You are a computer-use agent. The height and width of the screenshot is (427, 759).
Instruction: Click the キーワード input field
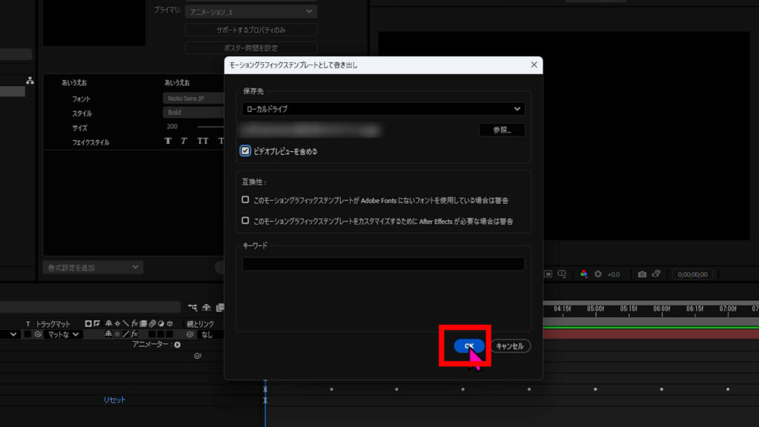383,264
